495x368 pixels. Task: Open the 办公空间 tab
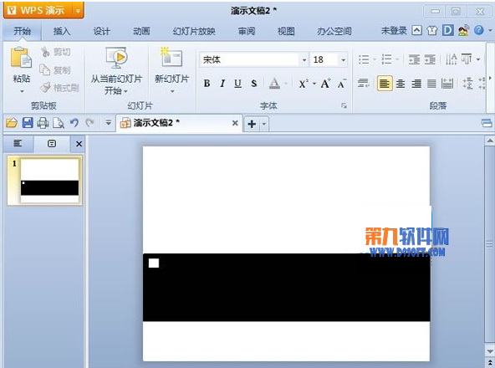pos(334,31)
